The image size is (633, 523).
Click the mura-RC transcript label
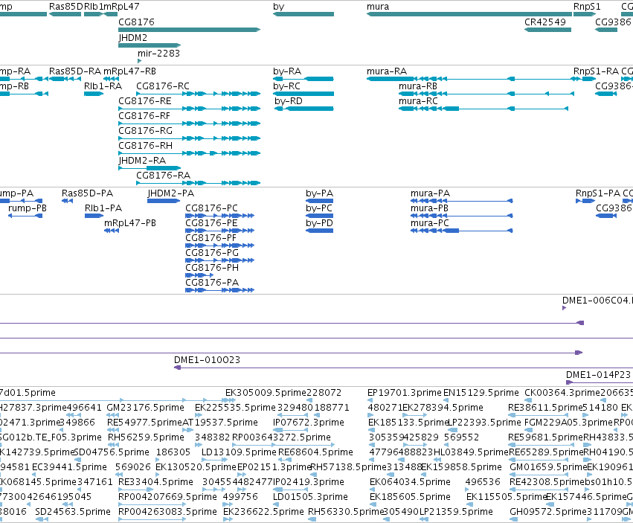tap(418, 101)
